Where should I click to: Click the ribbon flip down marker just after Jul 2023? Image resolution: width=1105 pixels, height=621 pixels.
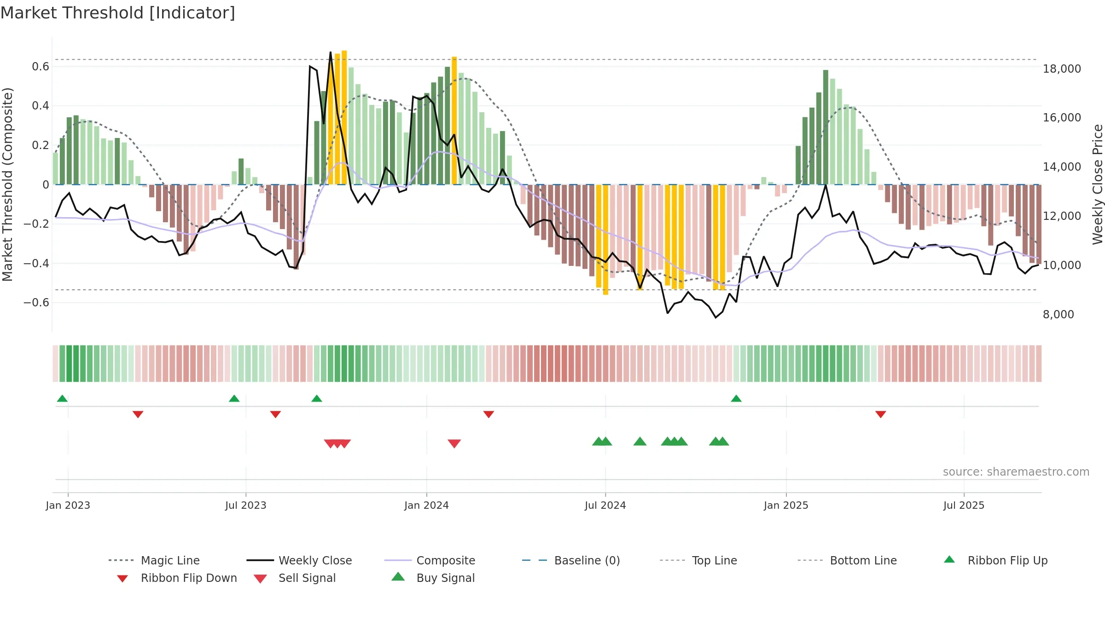(275, 414)
